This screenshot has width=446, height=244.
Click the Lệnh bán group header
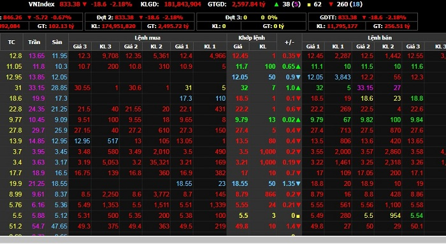[380, 38]
